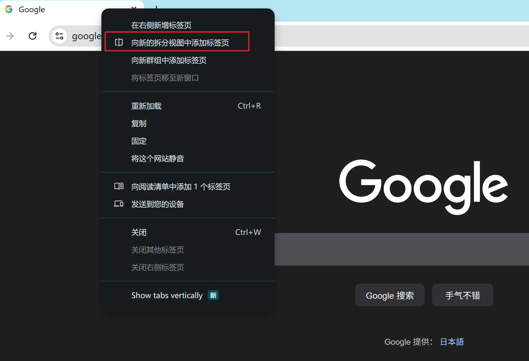
Task: Mute the site via 将这个网站静音
Action: coord(157,159)
